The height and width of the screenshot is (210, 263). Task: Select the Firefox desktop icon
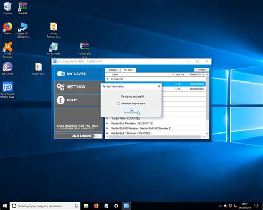[x=7, y=29]
